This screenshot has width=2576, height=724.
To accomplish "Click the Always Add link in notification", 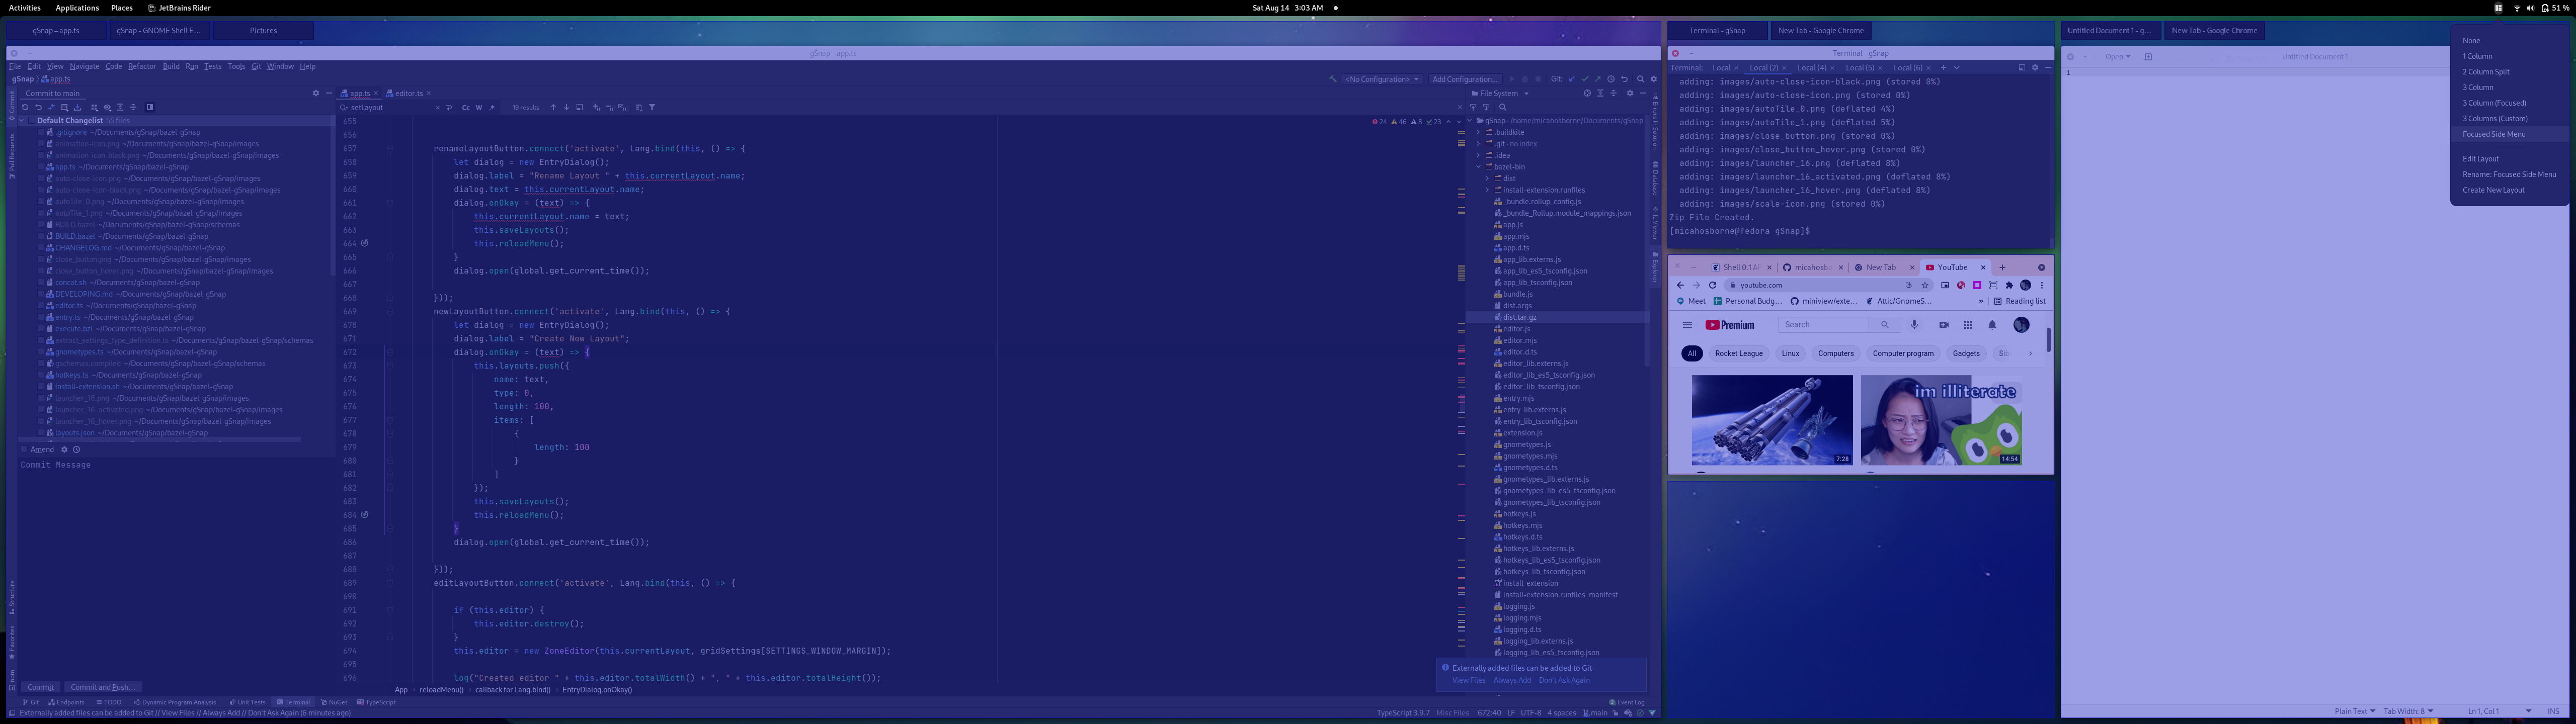I will point(1512,680).
